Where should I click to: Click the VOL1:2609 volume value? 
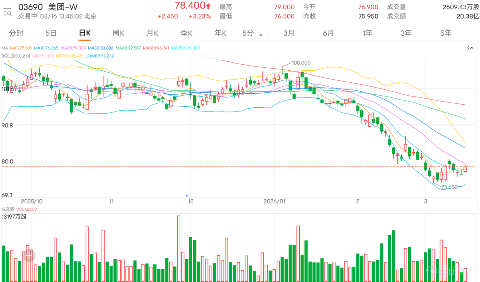pos(26,209)
